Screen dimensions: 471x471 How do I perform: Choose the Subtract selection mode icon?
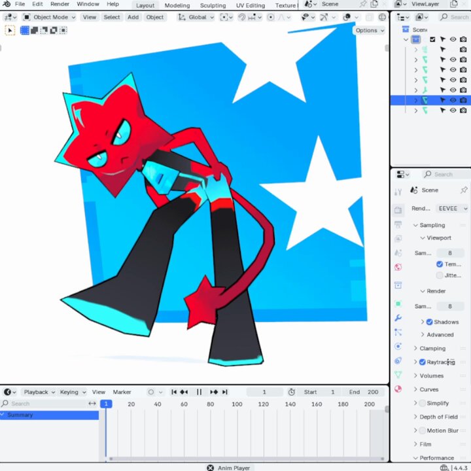(44, 30)
